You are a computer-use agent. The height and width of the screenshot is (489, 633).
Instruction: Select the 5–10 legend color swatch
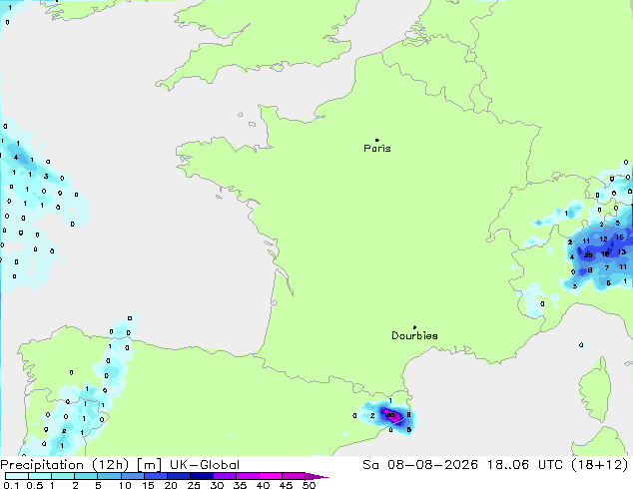(109, 476)
